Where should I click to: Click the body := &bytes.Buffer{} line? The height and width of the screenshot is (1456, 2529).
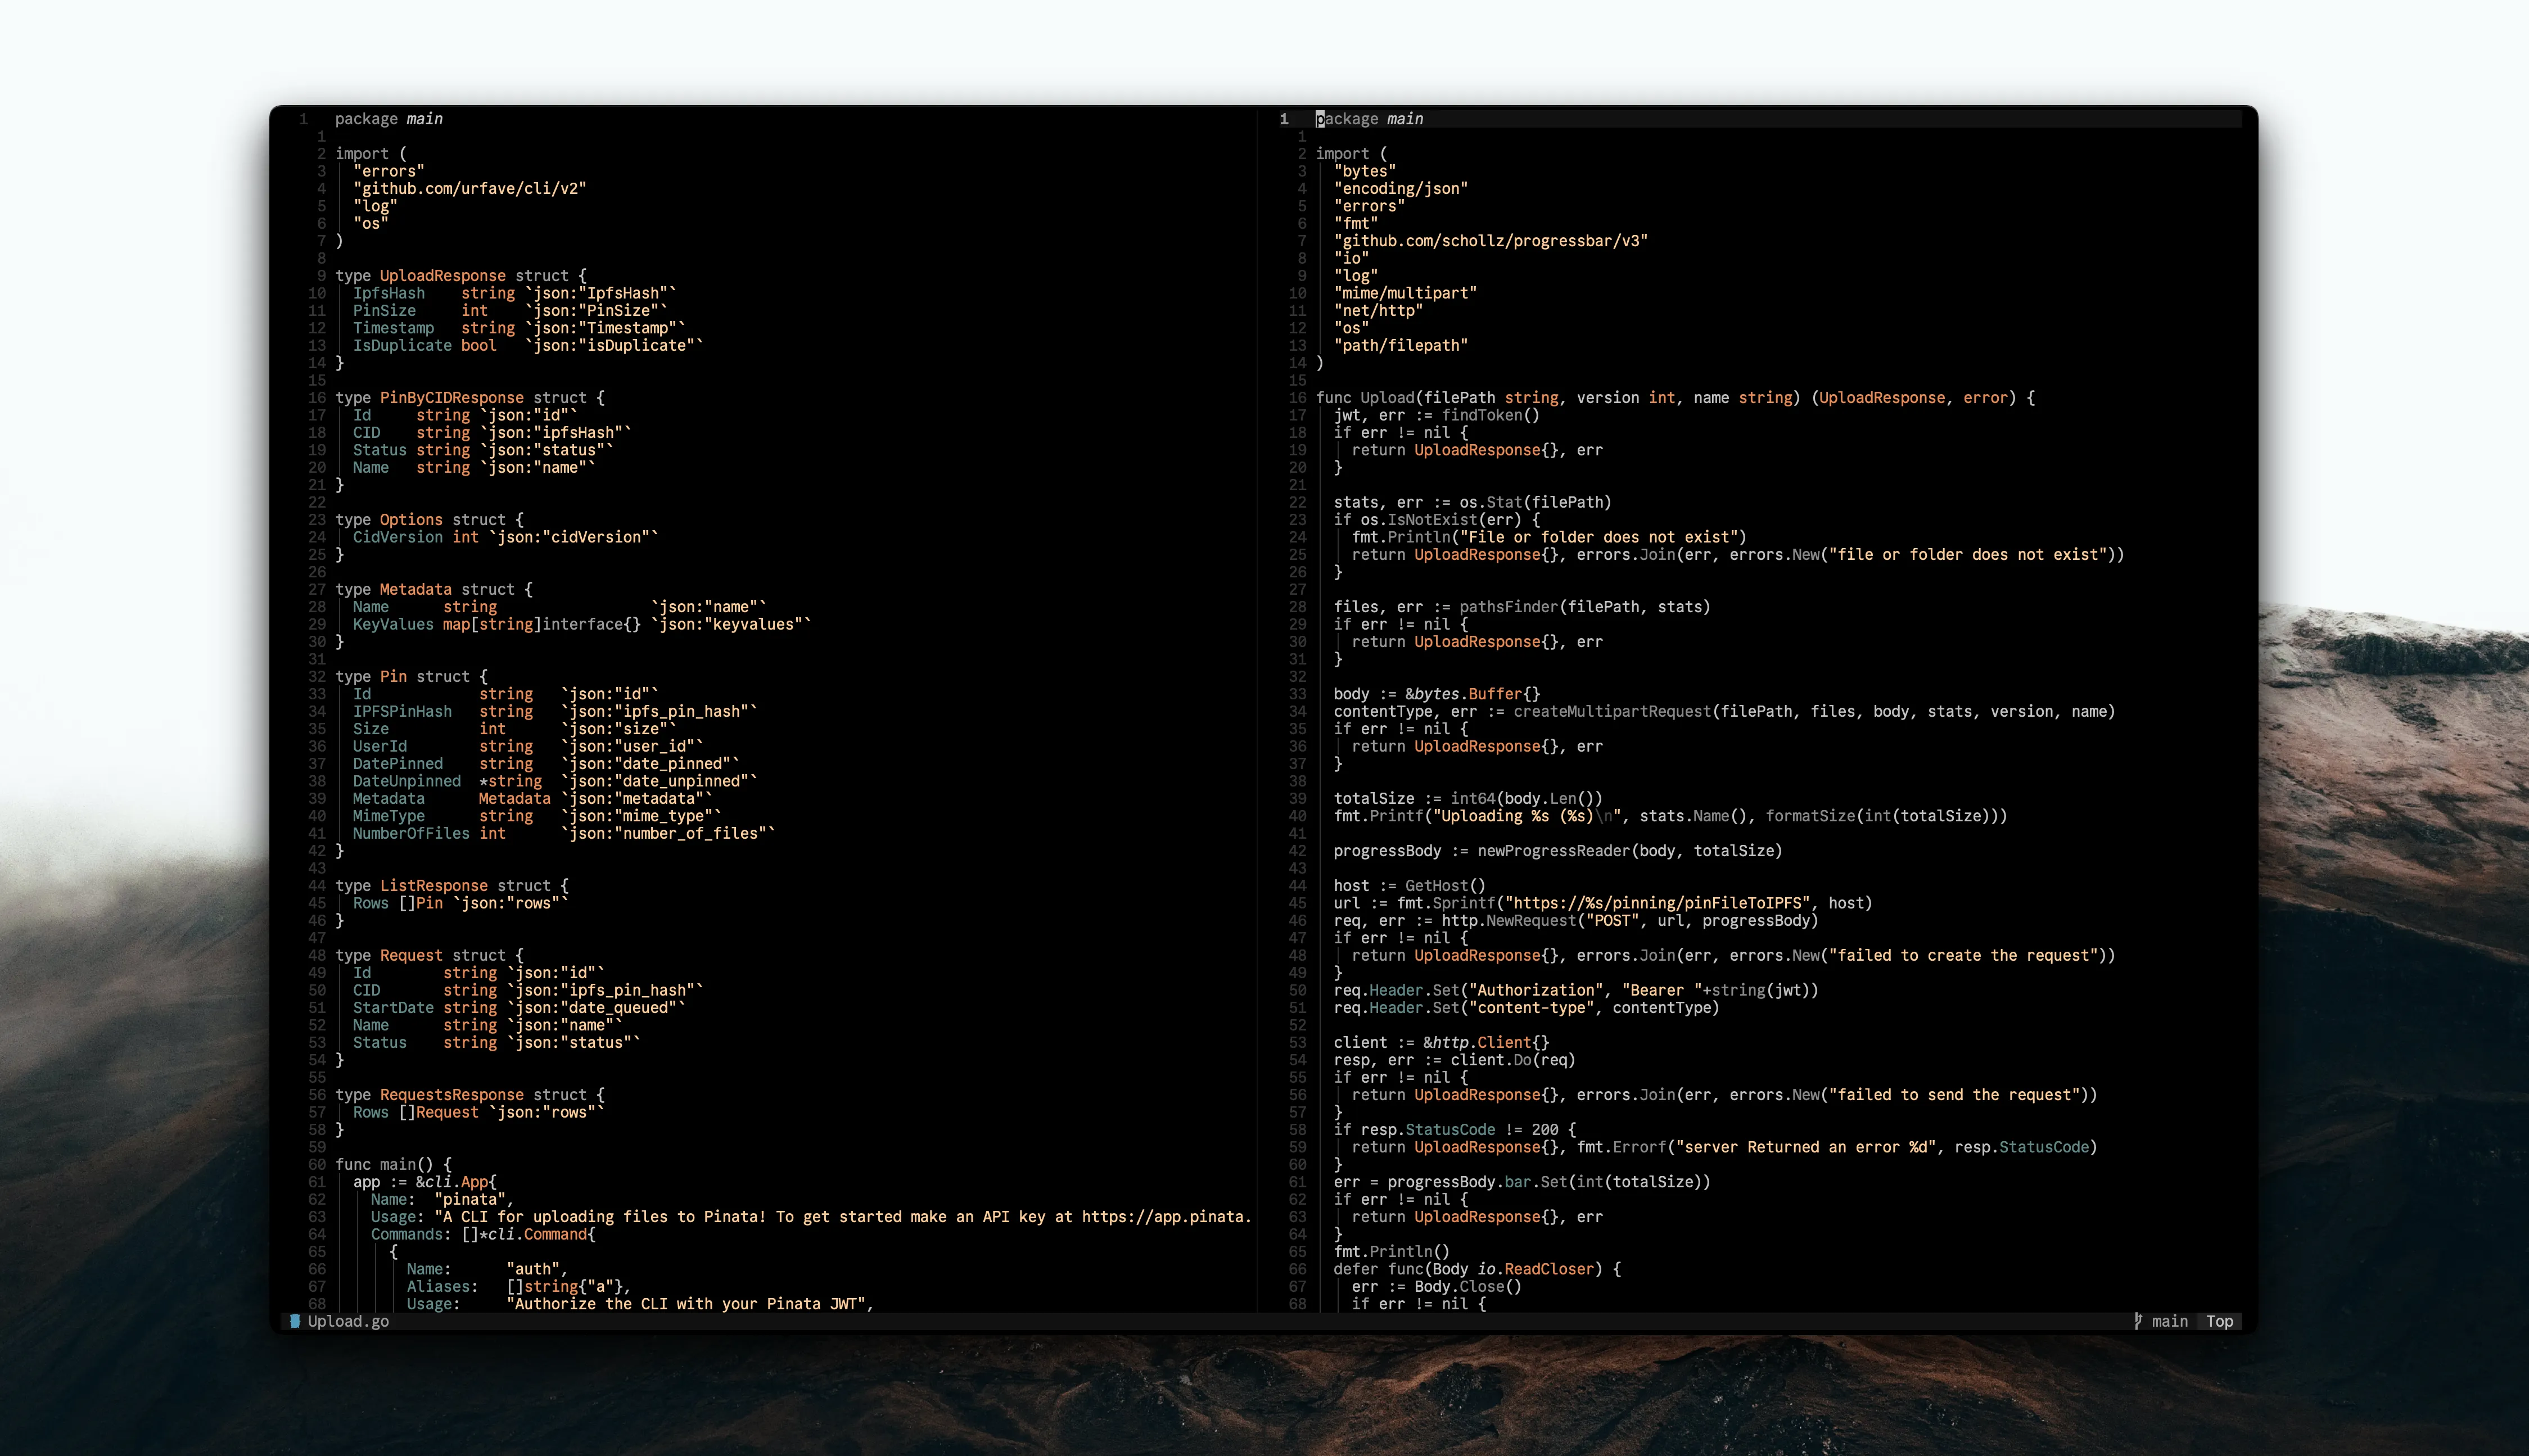(1436, 693)
